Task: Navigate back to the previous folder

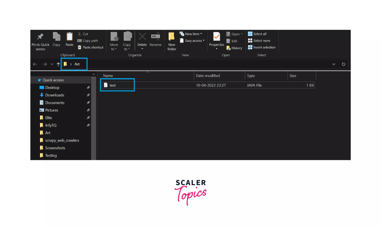Action: (35, 64)
